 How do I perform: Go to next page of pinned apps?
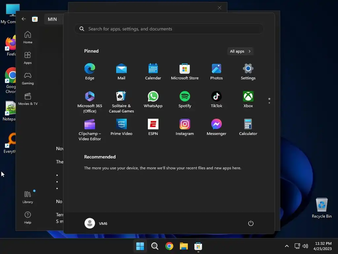tap(269, 103)
